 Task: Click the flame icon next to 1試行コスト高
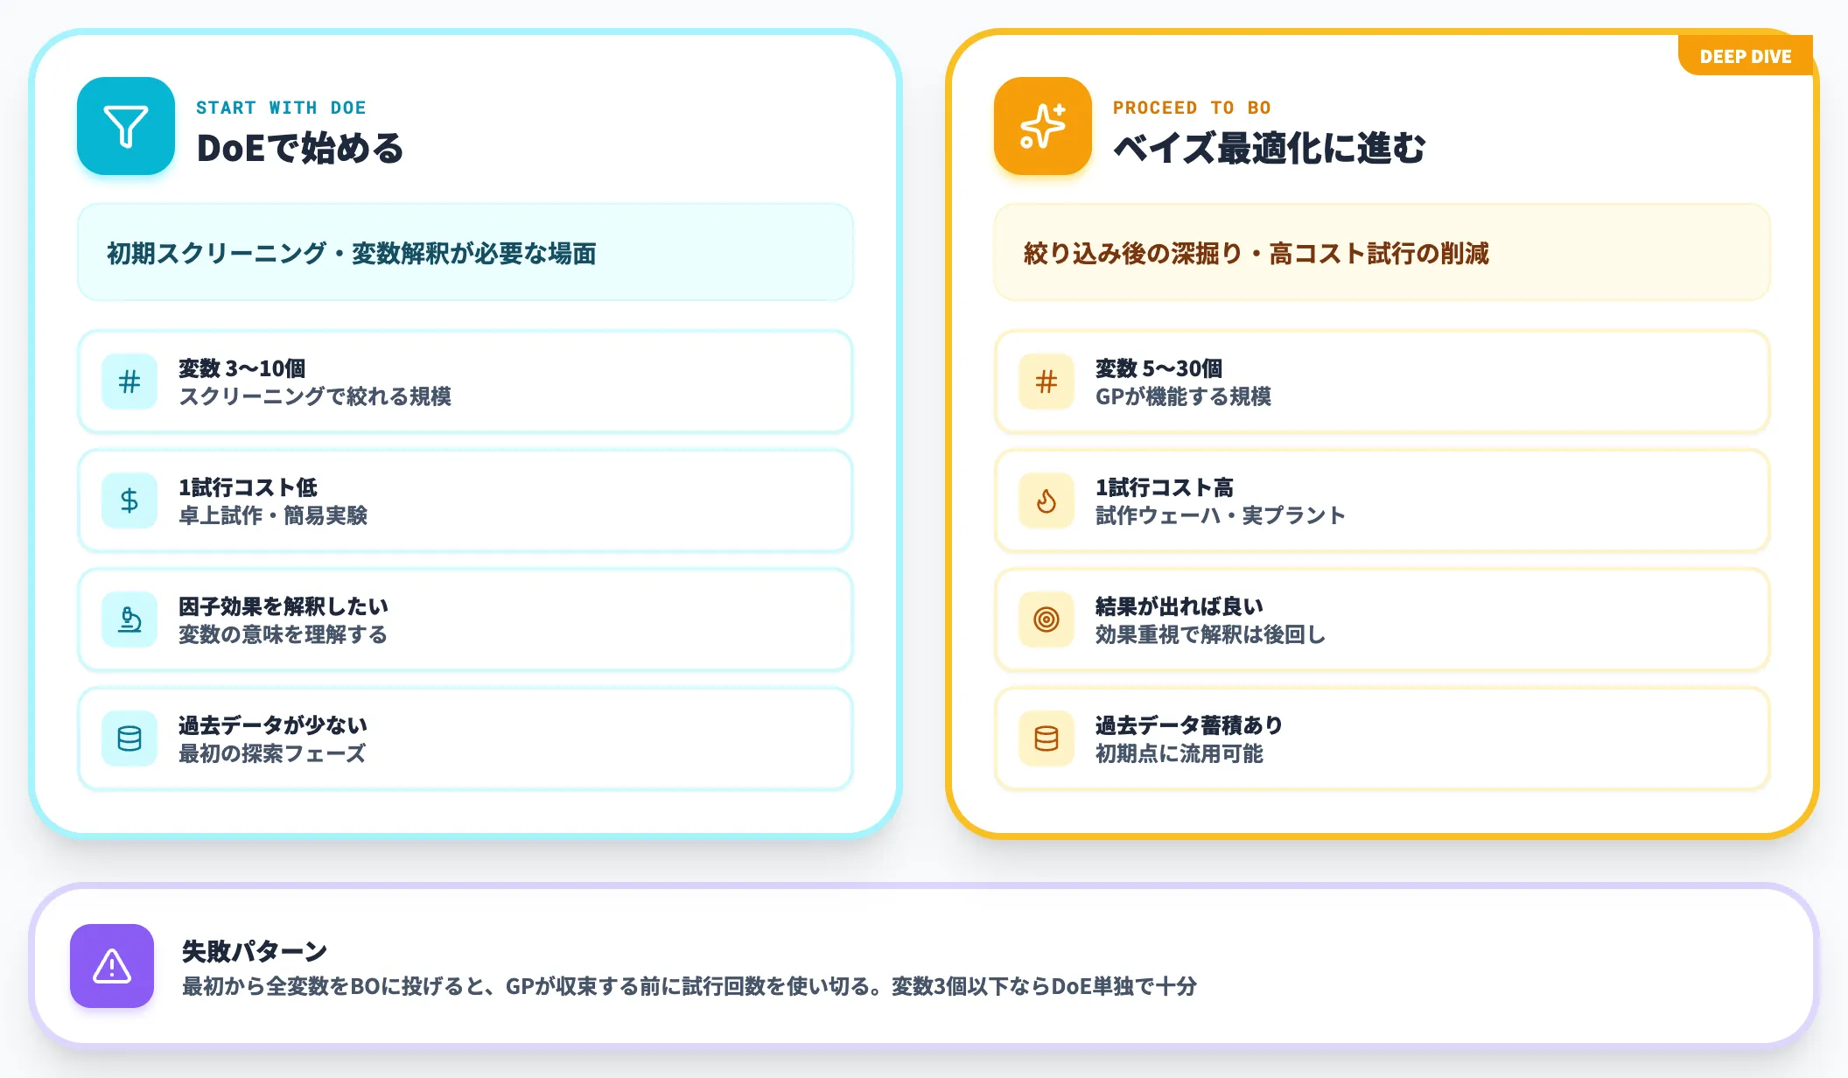click(x=1046, y=500)
